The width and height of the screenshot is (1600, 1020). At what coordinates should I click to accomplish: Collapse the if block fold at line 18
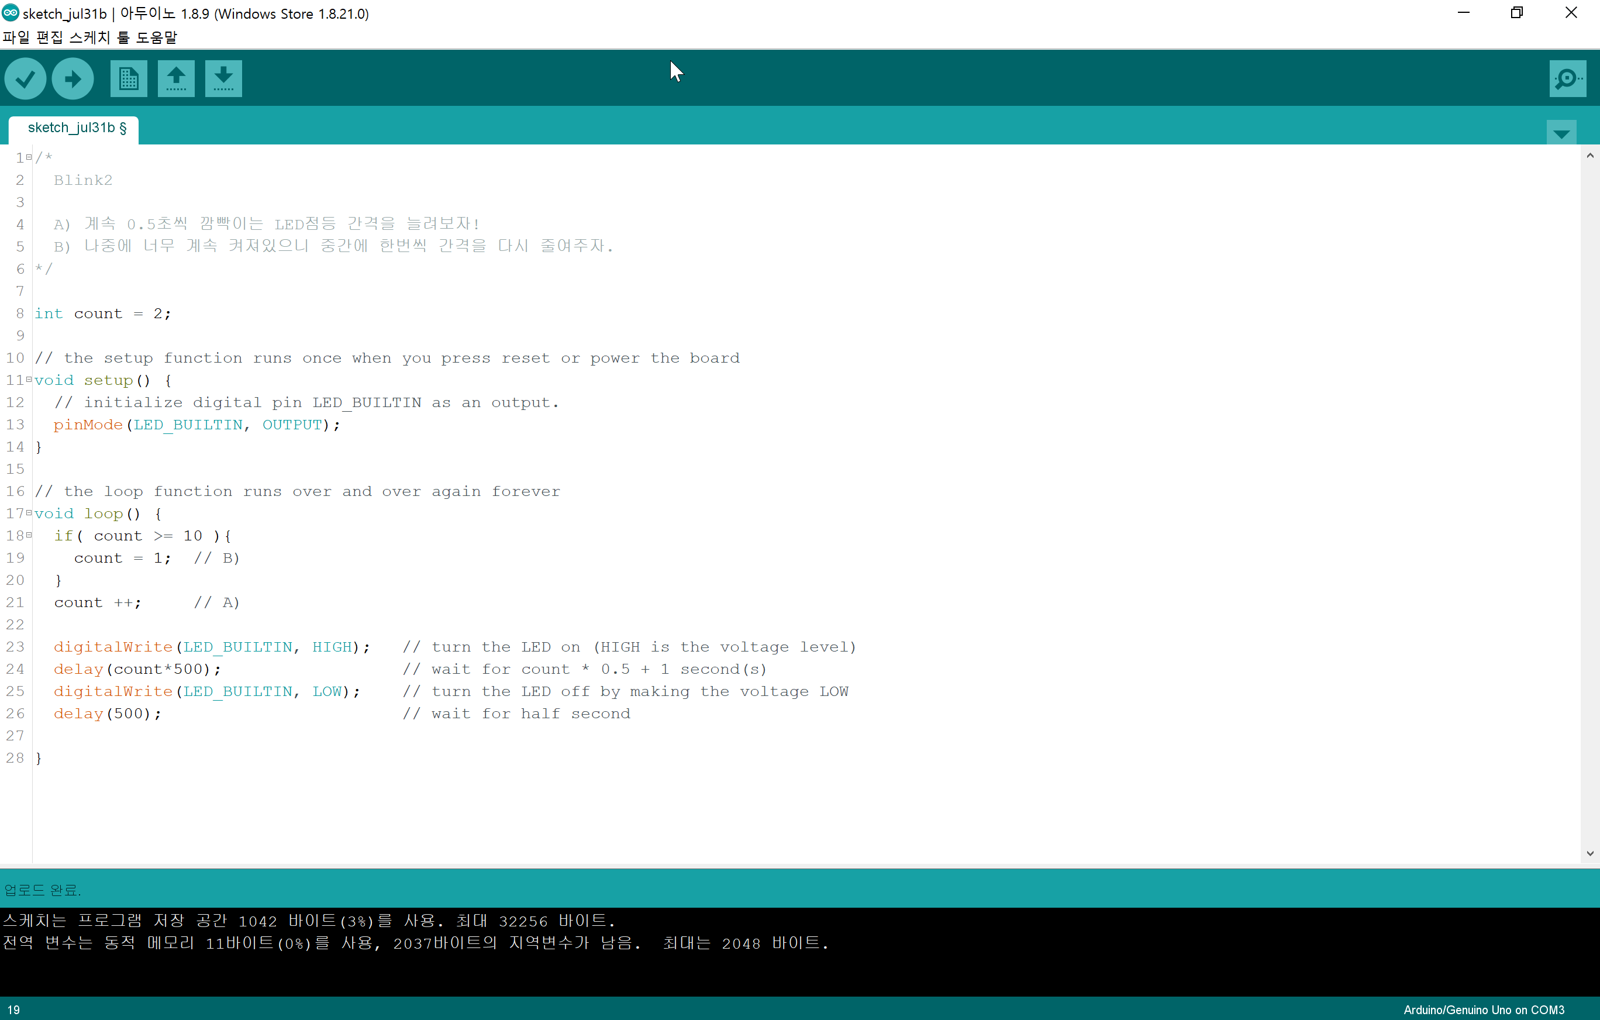coord(29,535)
